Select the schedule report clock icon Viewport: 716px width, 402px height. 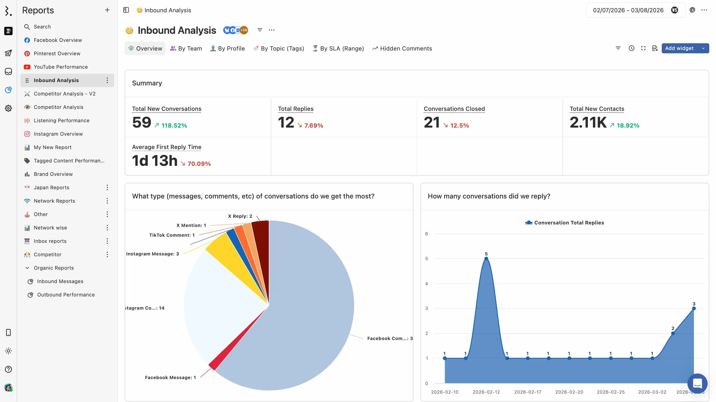[x=632, y=48]
